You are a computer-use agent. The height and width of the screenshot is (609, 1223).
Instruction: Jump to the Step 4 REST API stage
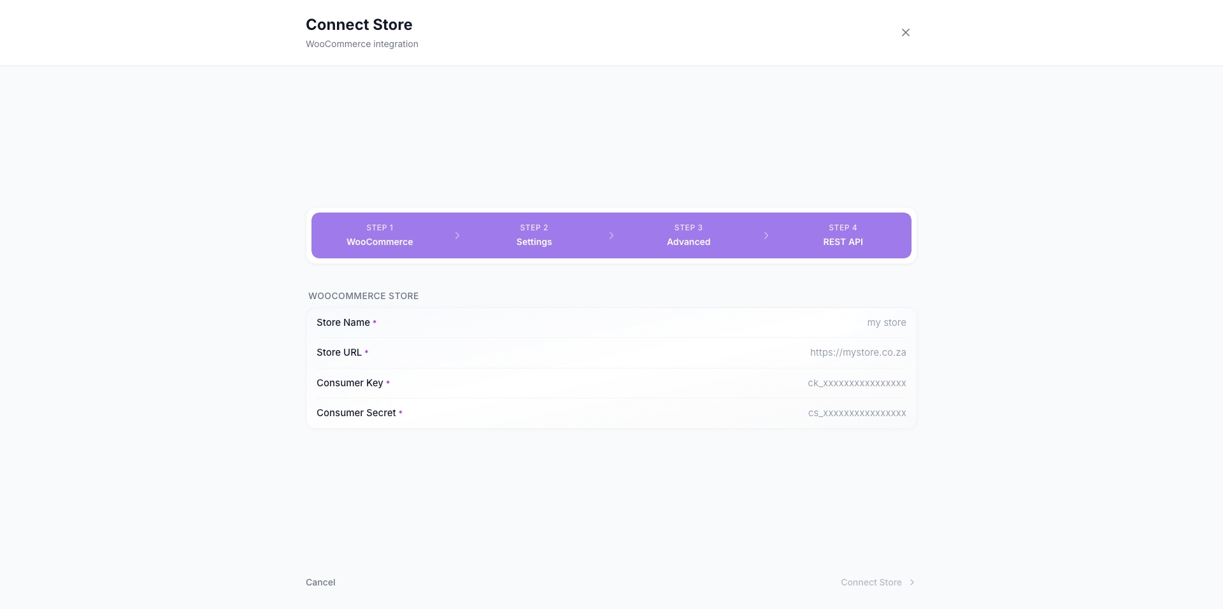[x=843, y=235]
